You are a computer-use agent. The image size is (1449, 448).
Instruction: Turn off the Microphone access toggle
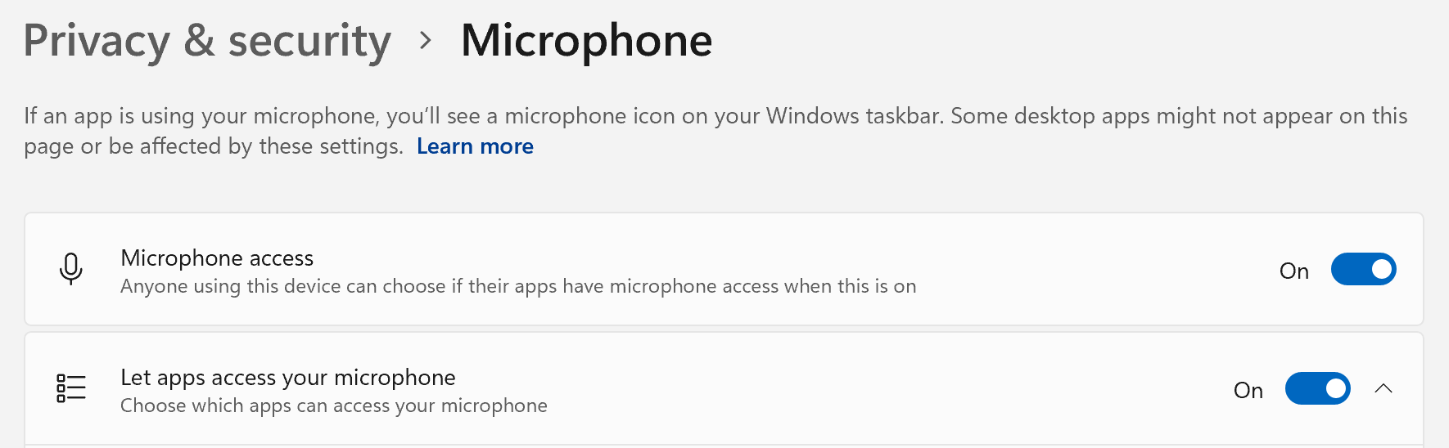click(x=1363, y=269)
